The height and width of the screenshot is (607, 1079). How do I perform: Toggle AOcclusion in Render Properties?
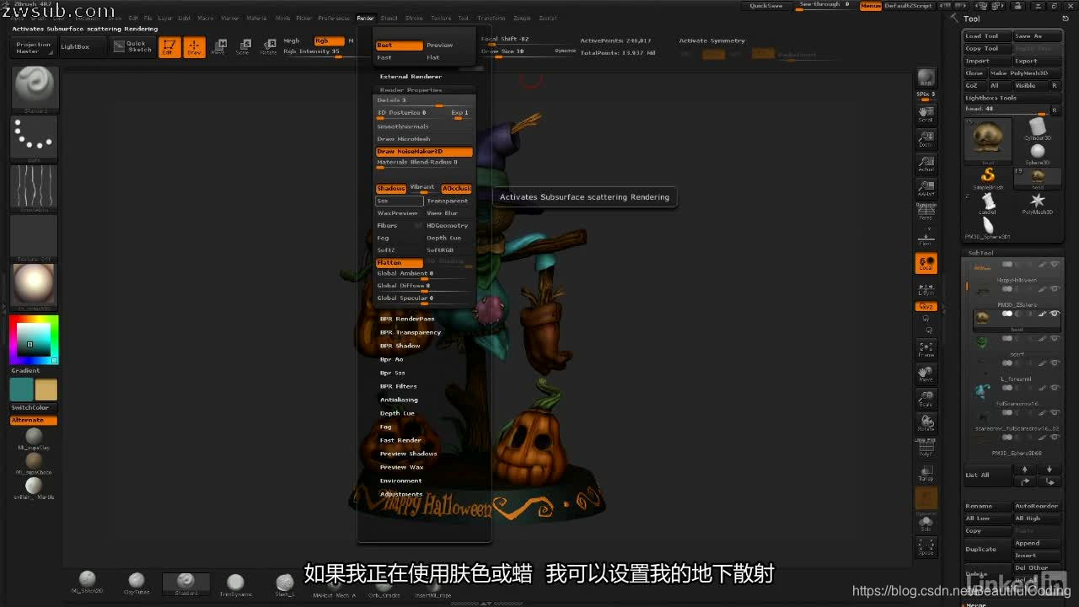click(457, 188)
